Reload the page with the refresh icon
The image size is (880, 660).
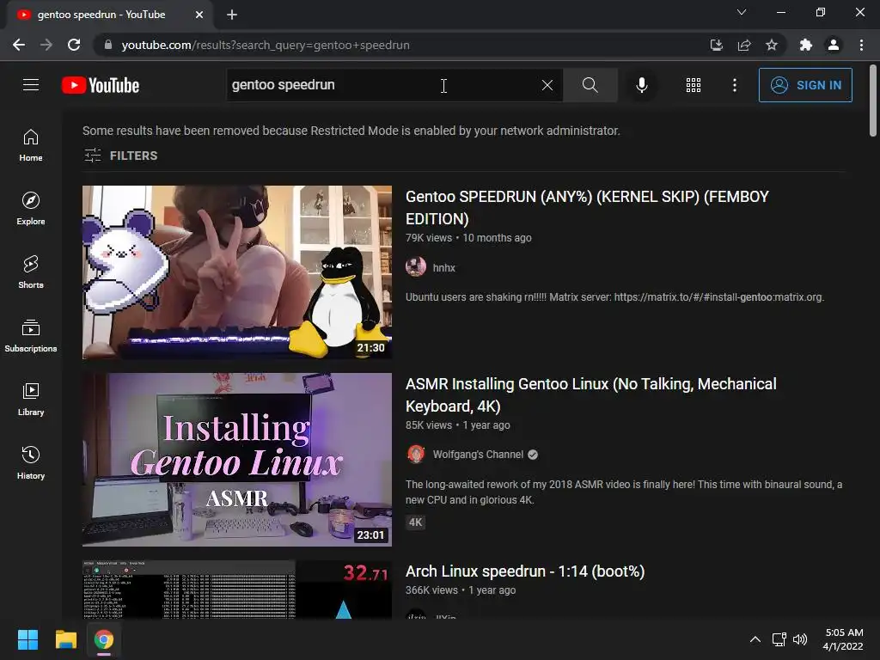click(x=74, y=45)
